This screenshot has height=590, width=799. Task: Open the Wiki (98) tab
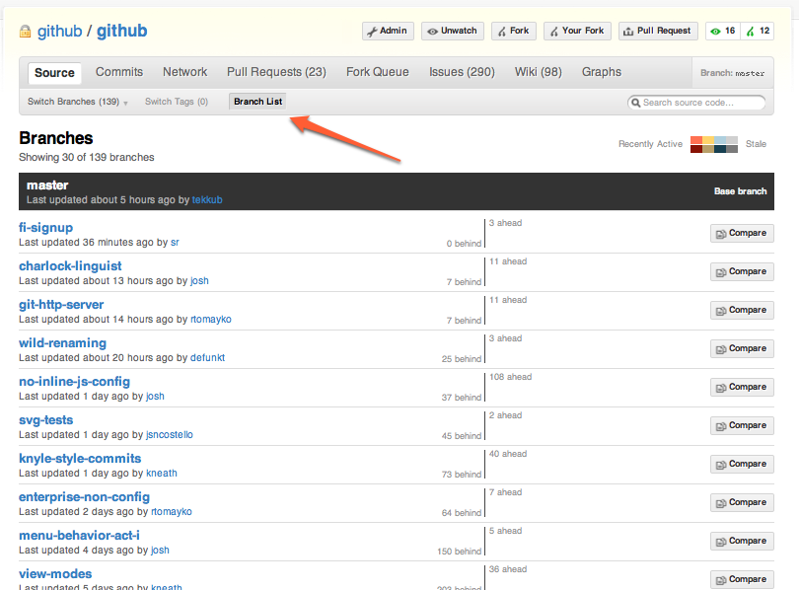tap(539, 72)
